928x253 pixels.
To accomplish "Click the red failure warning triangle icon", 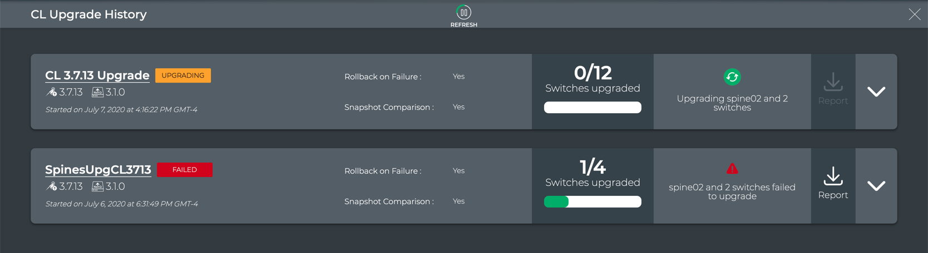I will point(732,168).
